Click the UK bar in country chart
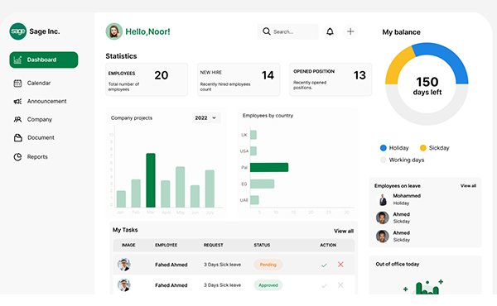The width and height of the screenshot is (497, 306). [253, 135]
